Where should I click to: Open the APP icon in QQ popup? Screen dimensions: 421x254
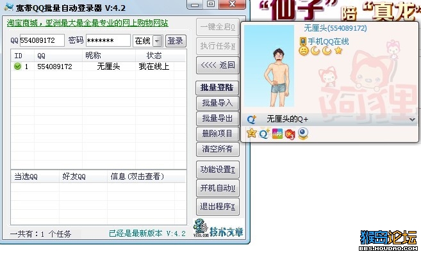coord(277,134)
